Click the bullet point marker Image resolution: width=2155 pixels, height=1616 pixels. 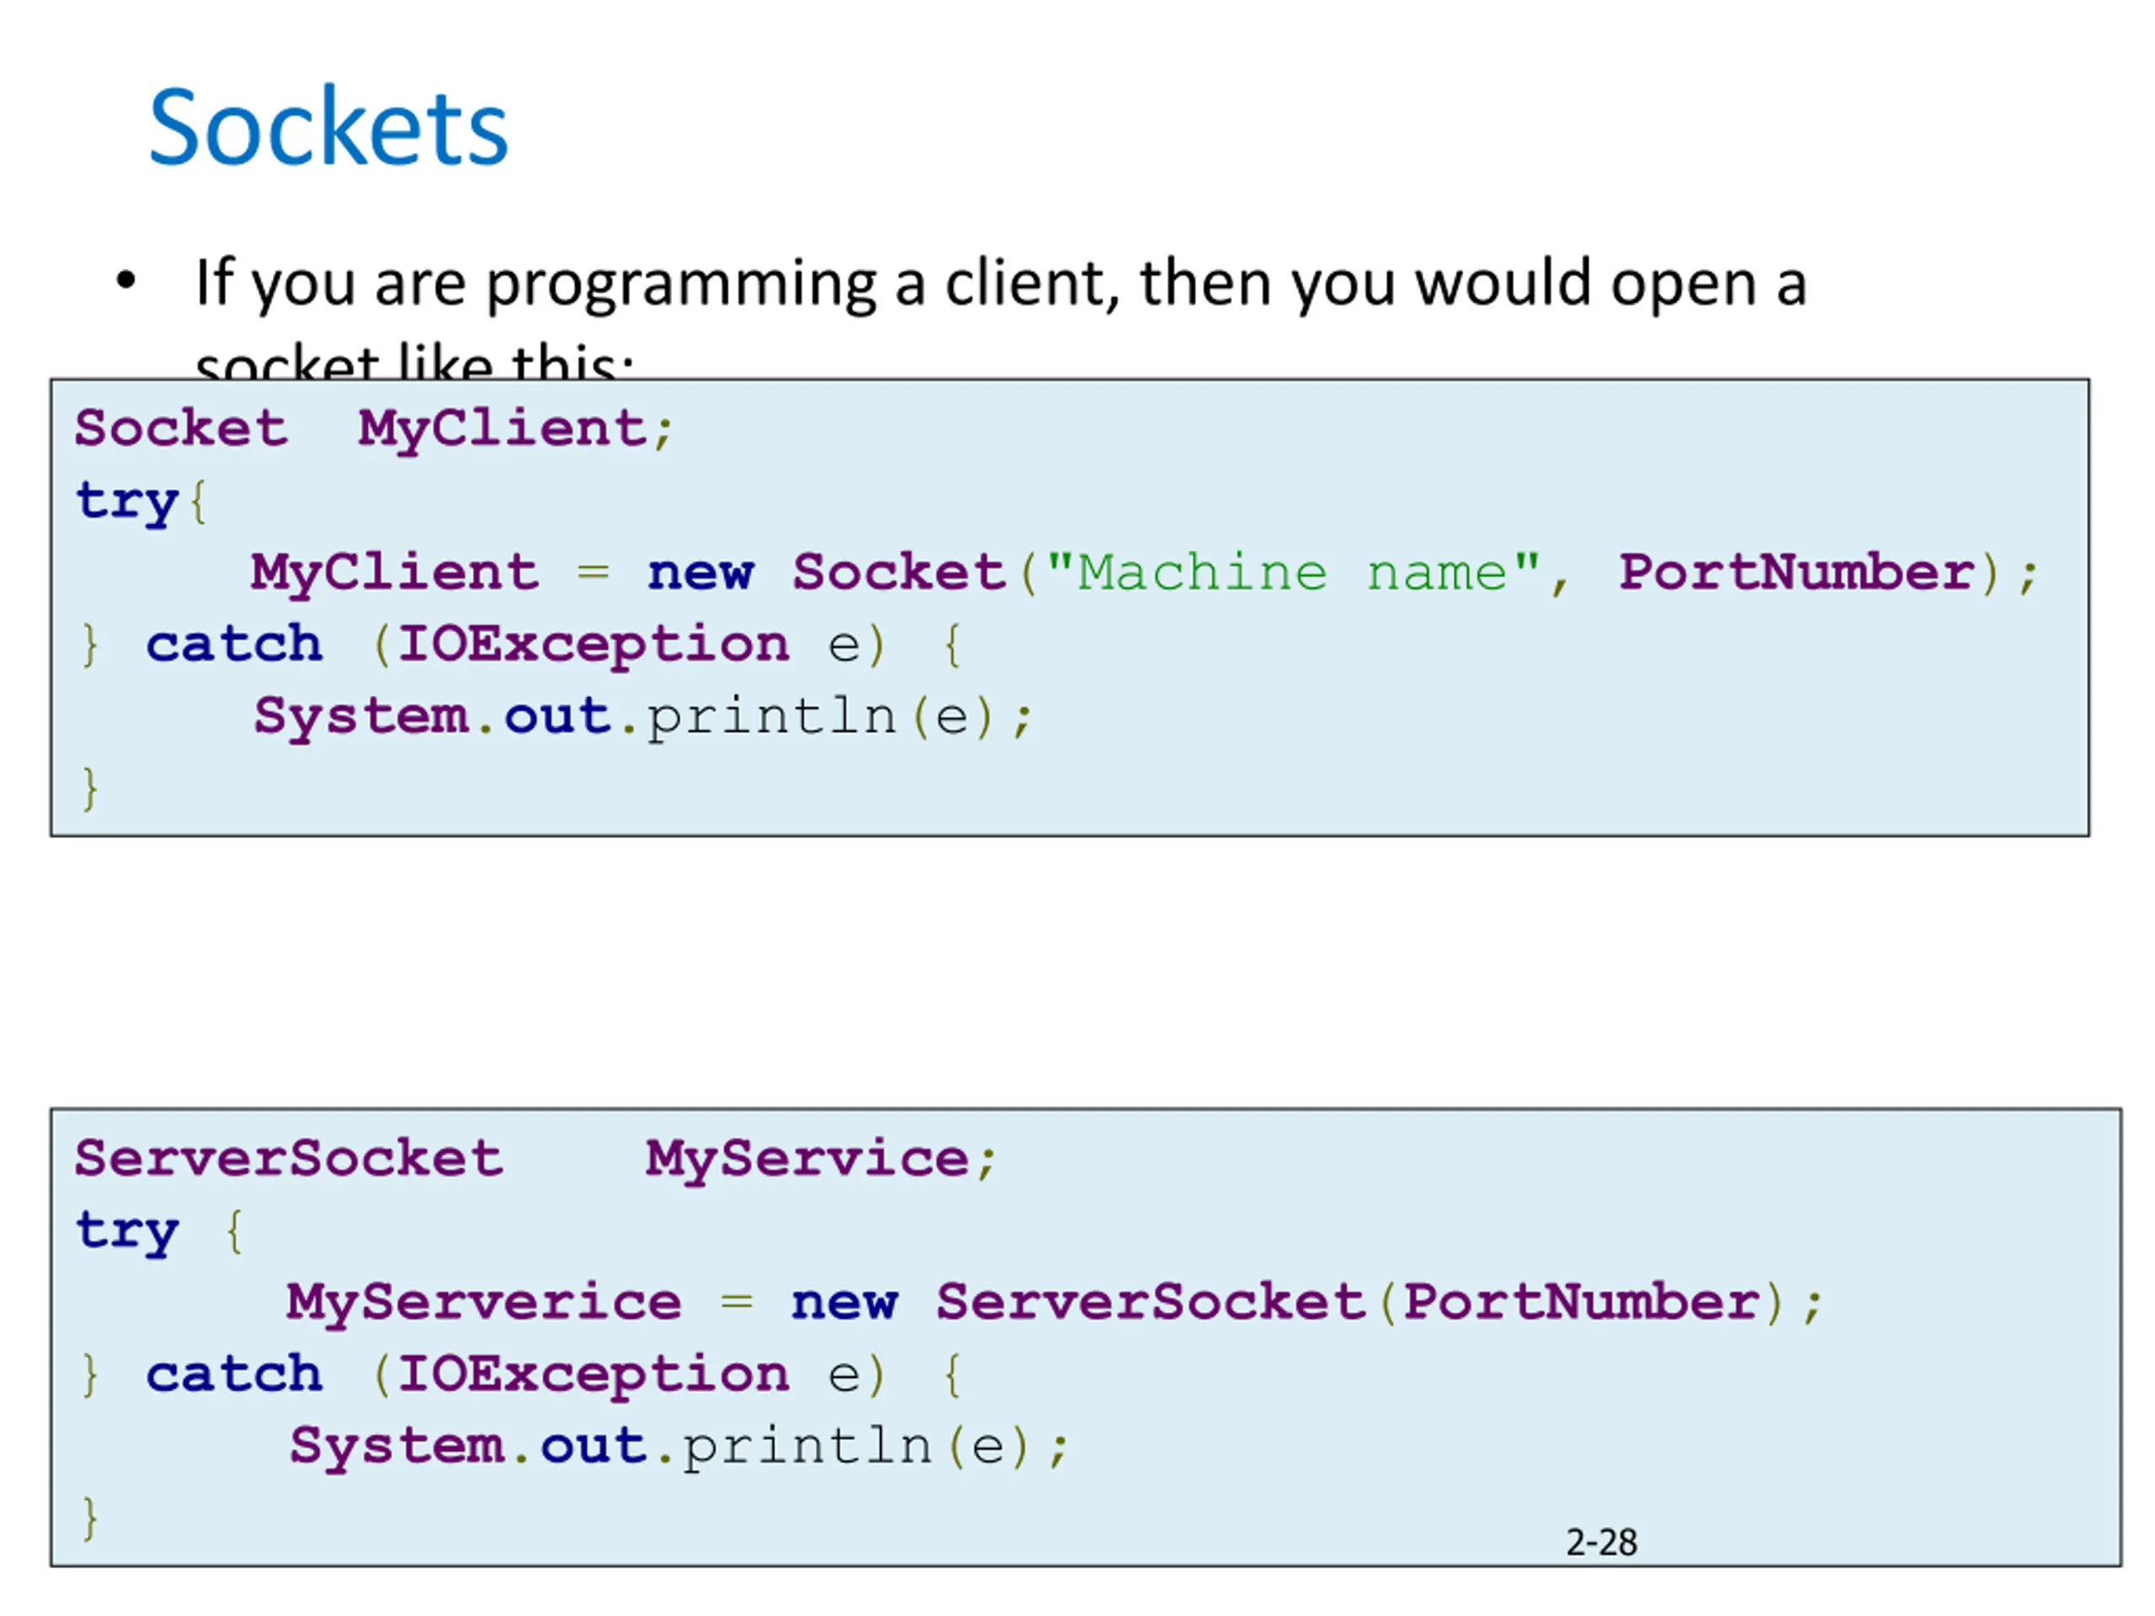[125, 281]
